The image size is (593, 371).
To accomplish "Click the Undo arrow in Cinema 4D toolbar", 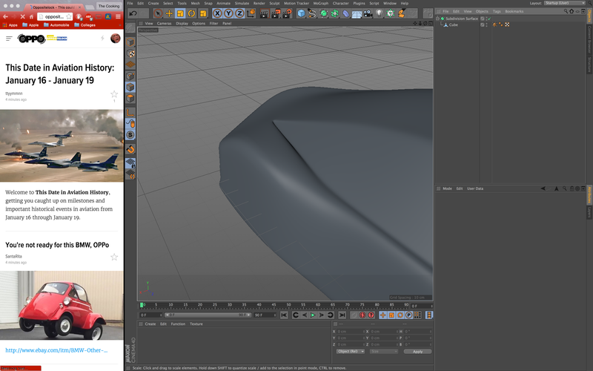I will coord(133,13).
